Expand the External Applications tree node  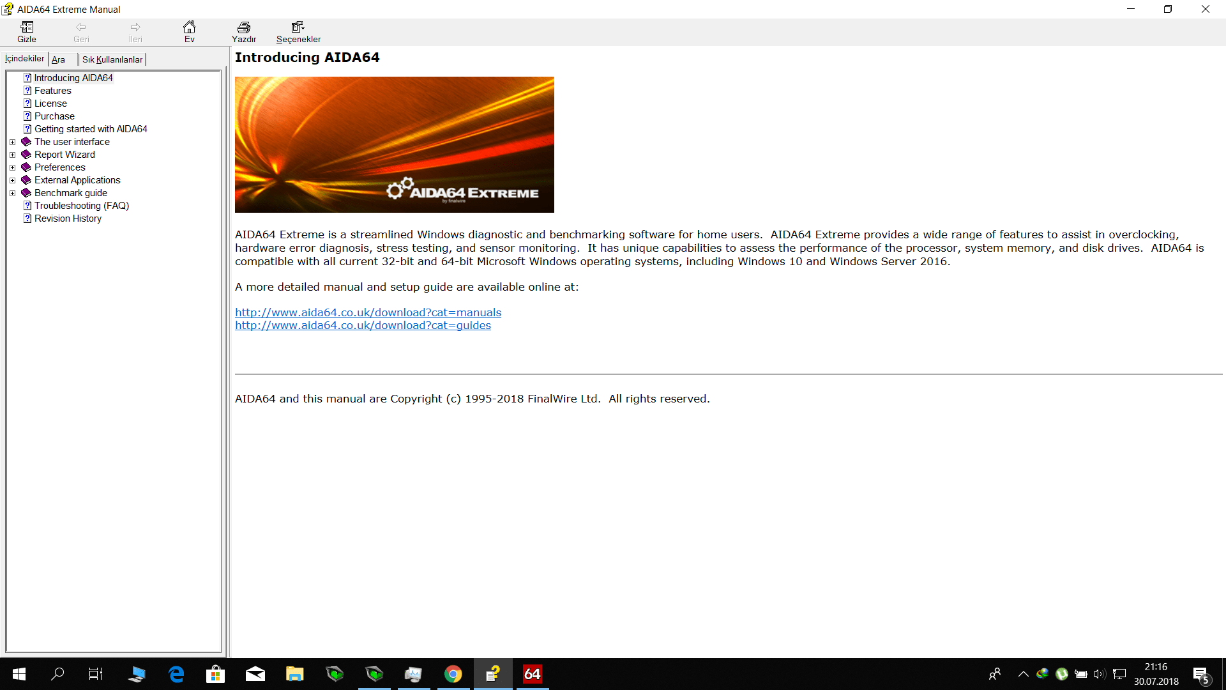12,180
